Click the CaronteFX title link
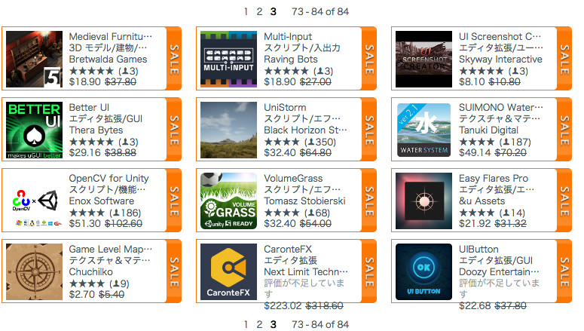 [288, 249]
